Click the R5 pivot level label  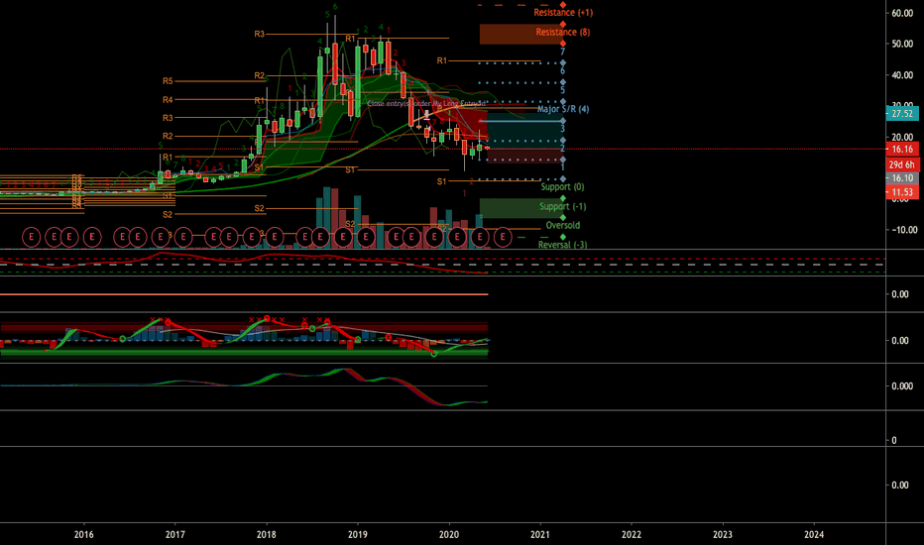pos(168,81)
